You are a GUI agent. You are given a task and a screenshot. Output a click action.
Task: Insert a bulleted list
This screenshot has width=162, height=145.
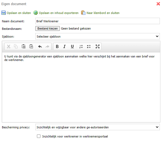89,46
